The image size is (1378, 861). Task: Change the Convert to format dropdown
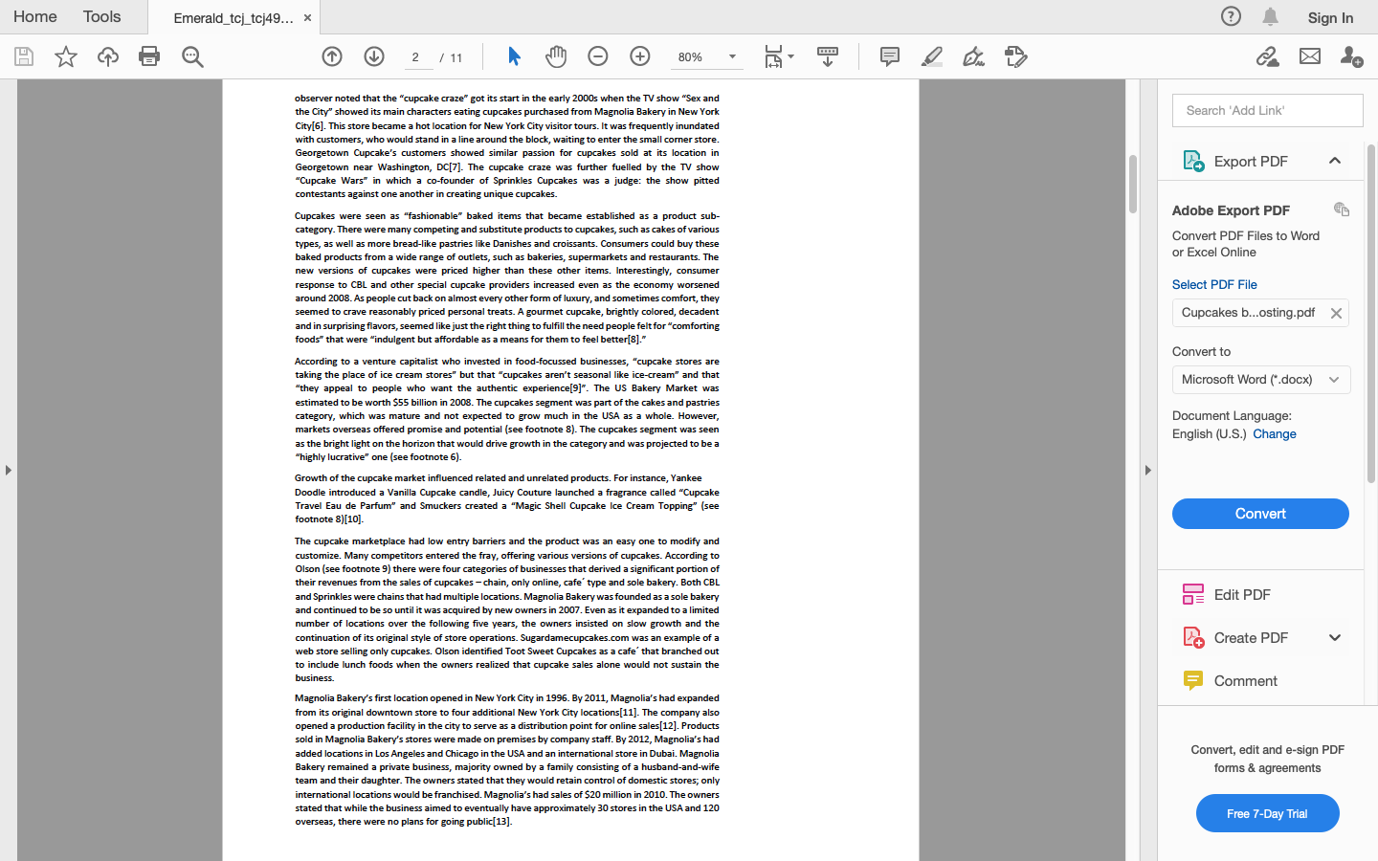1260,380
